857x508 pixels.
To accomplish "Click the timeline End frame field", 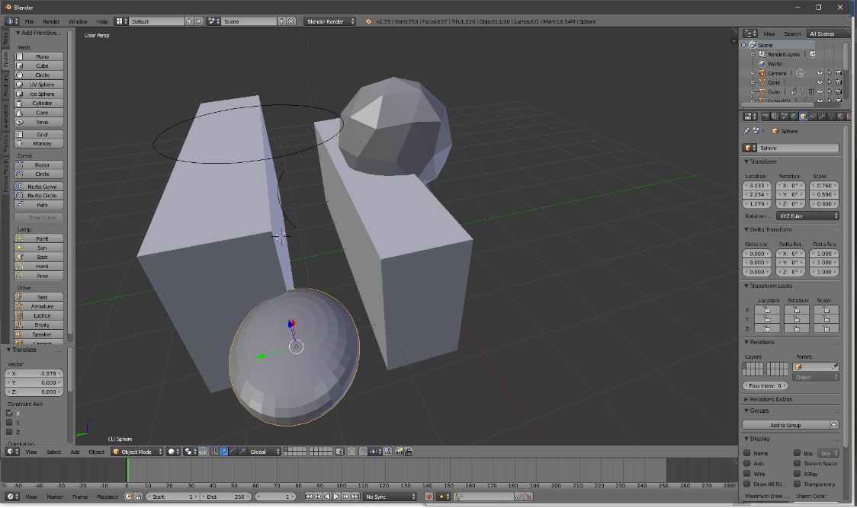I will click(226, 497).
